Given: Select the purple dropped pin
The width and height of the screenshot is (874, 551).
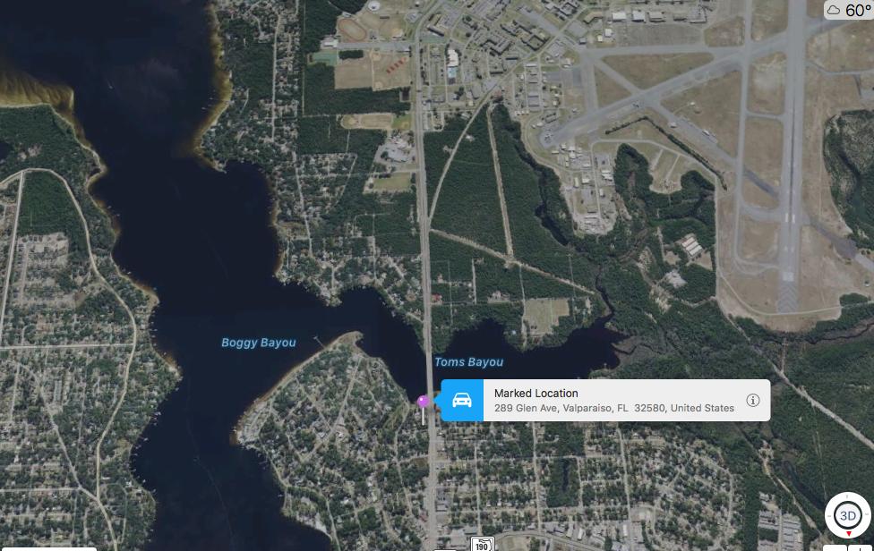Looking at the screenshot, I should 423,401.
